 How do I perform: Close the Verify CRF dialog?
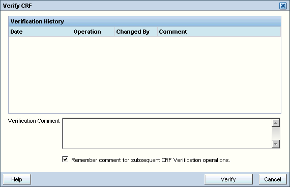pyautogui.click(x=283, y=6)
